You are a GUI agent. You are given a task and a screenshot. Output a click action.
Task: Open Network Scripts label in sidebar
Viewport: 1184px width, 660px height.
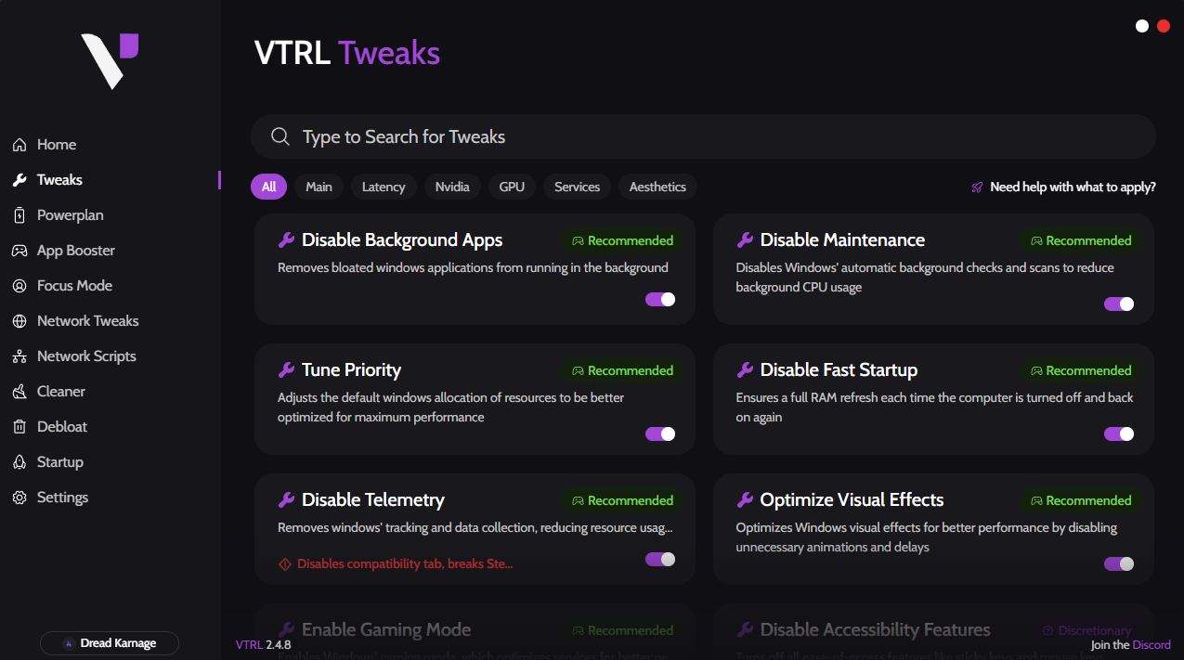pyautogui.click(x=86, y=356)
